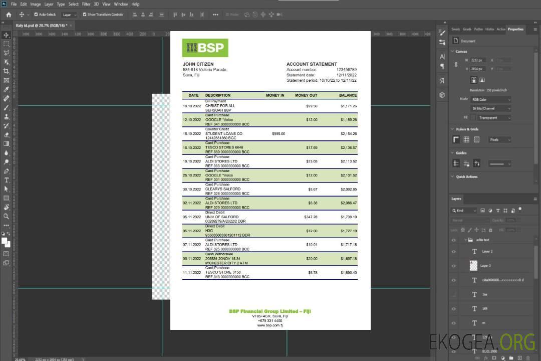Disable Show Transform Controls checkbox

click(85, 15)
